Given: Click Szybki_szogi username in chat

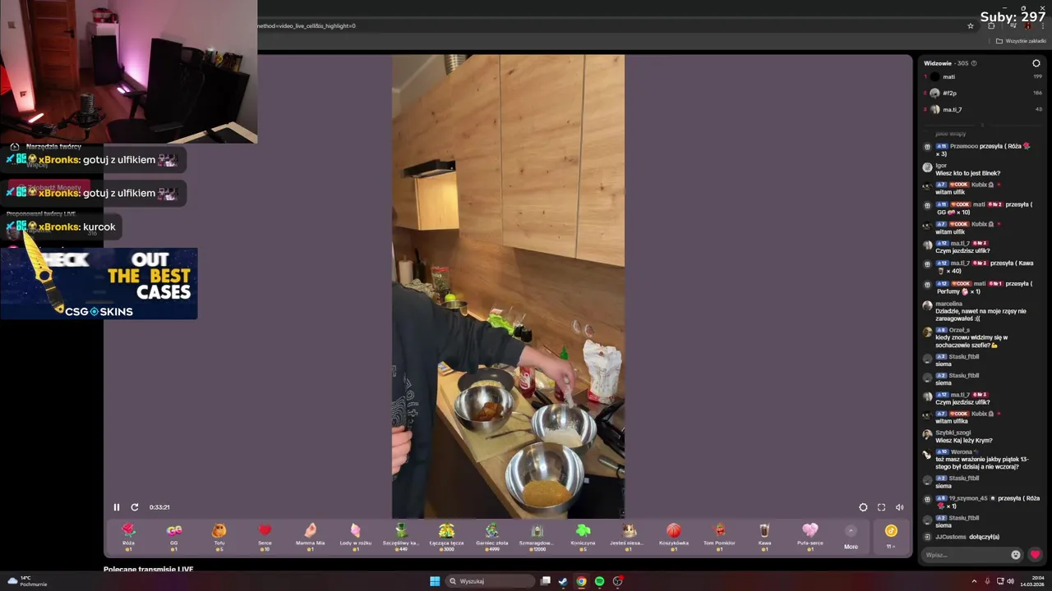Looking at the screenshot, I should click(x=953, y=433).
